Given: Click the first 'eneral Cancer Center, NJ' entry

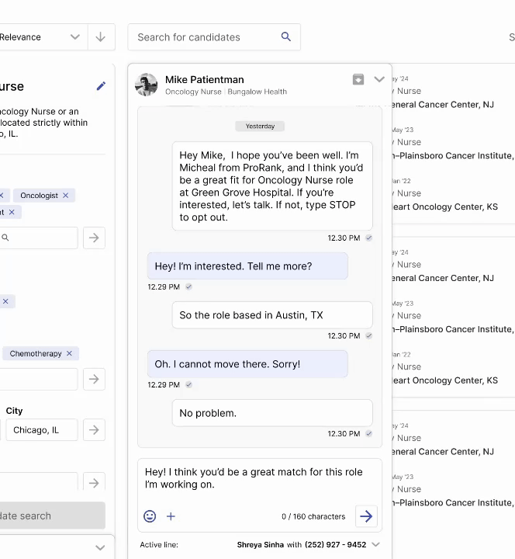Looking at the screenshot, I should coord(443,105).
